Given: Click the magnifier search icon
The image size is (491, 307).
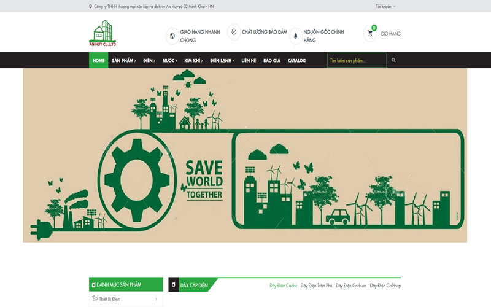Looking at the screenshot, I should [394, 60].
